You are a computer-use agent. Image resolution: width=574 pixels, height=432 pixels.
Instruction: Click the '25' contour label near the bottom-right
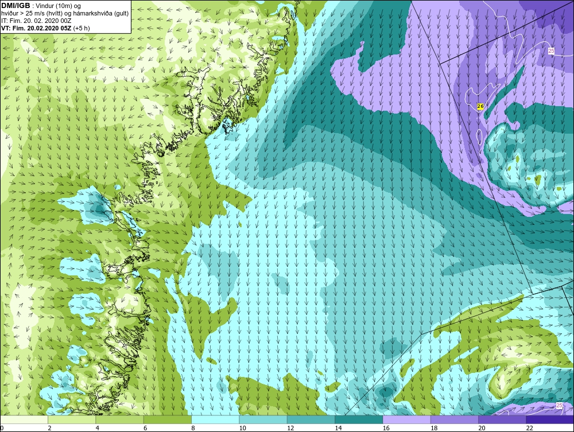tap(559, 405)
